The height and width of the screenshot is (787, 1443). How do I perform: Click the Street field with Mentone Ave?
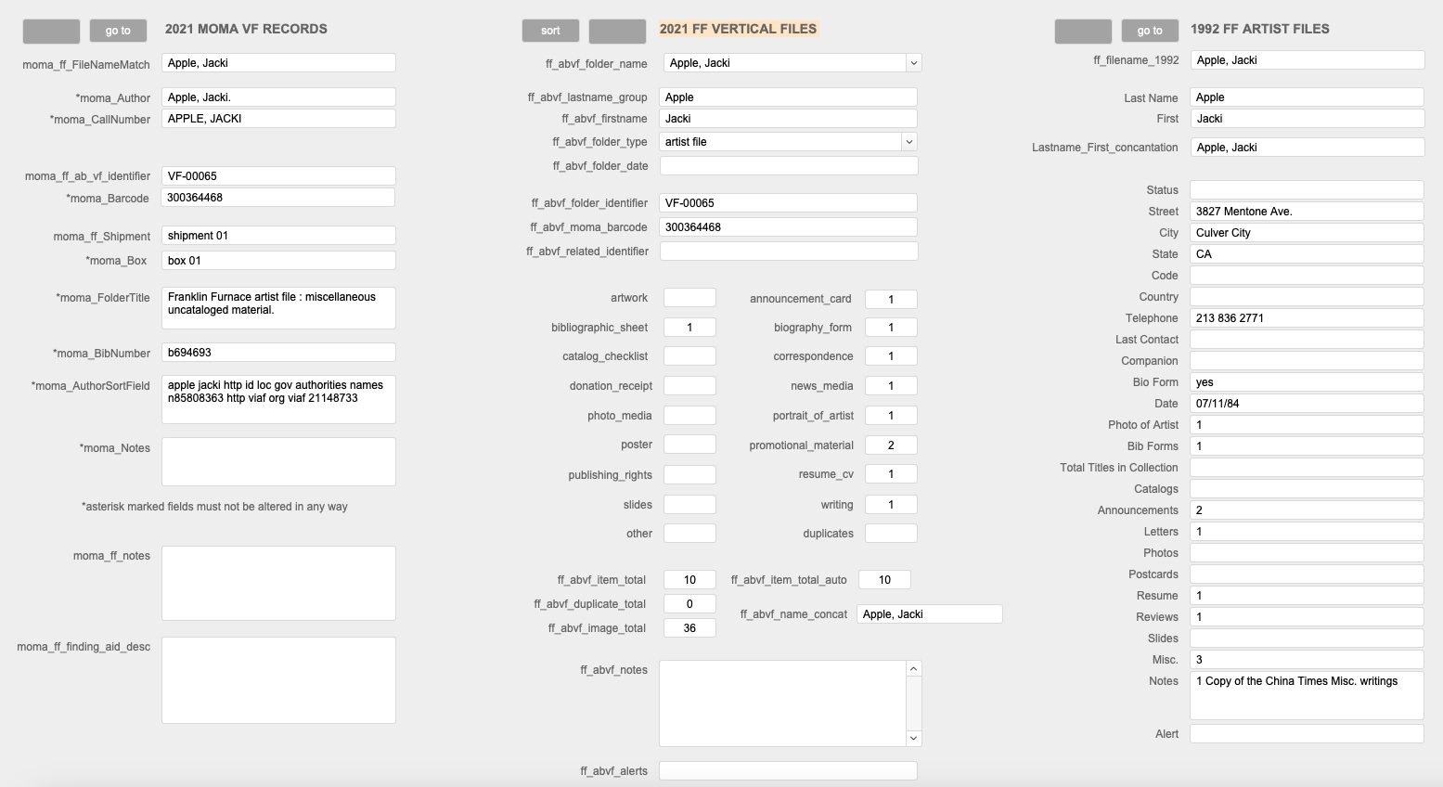[x=1306, y=212]
